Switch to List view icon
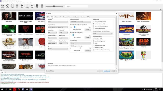This screenshot has height=91, width=163. [37, 6]
